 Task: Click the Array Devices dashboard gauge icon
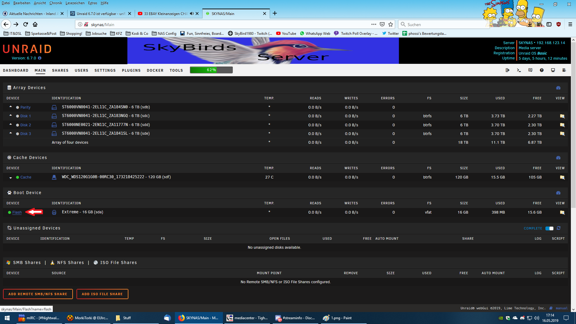pyautogui.click(x=558, y=88)
